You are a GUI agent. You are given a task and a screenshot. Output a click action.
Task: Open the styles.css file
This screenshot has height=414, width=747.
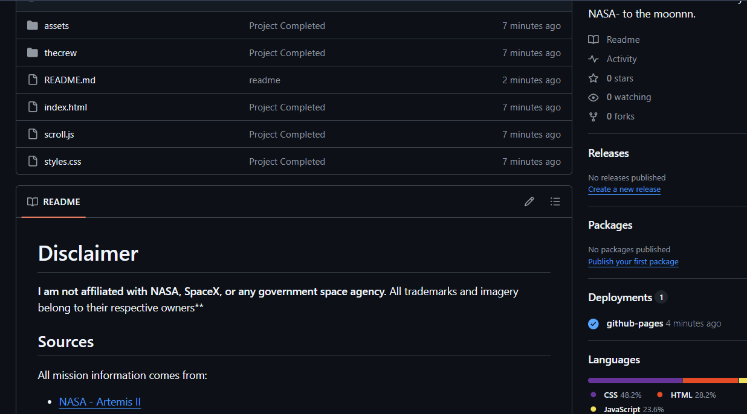pos(63,162)
